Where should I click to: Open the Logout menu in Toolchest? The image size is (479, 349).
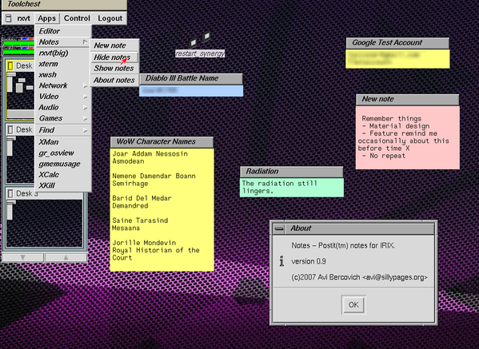tap(110, 18)
